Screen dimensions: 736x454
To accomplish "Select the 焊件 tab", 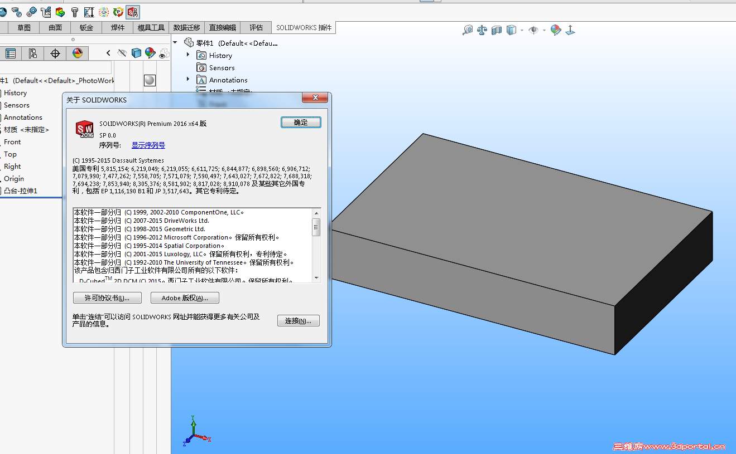I will (x=118, y=28).
